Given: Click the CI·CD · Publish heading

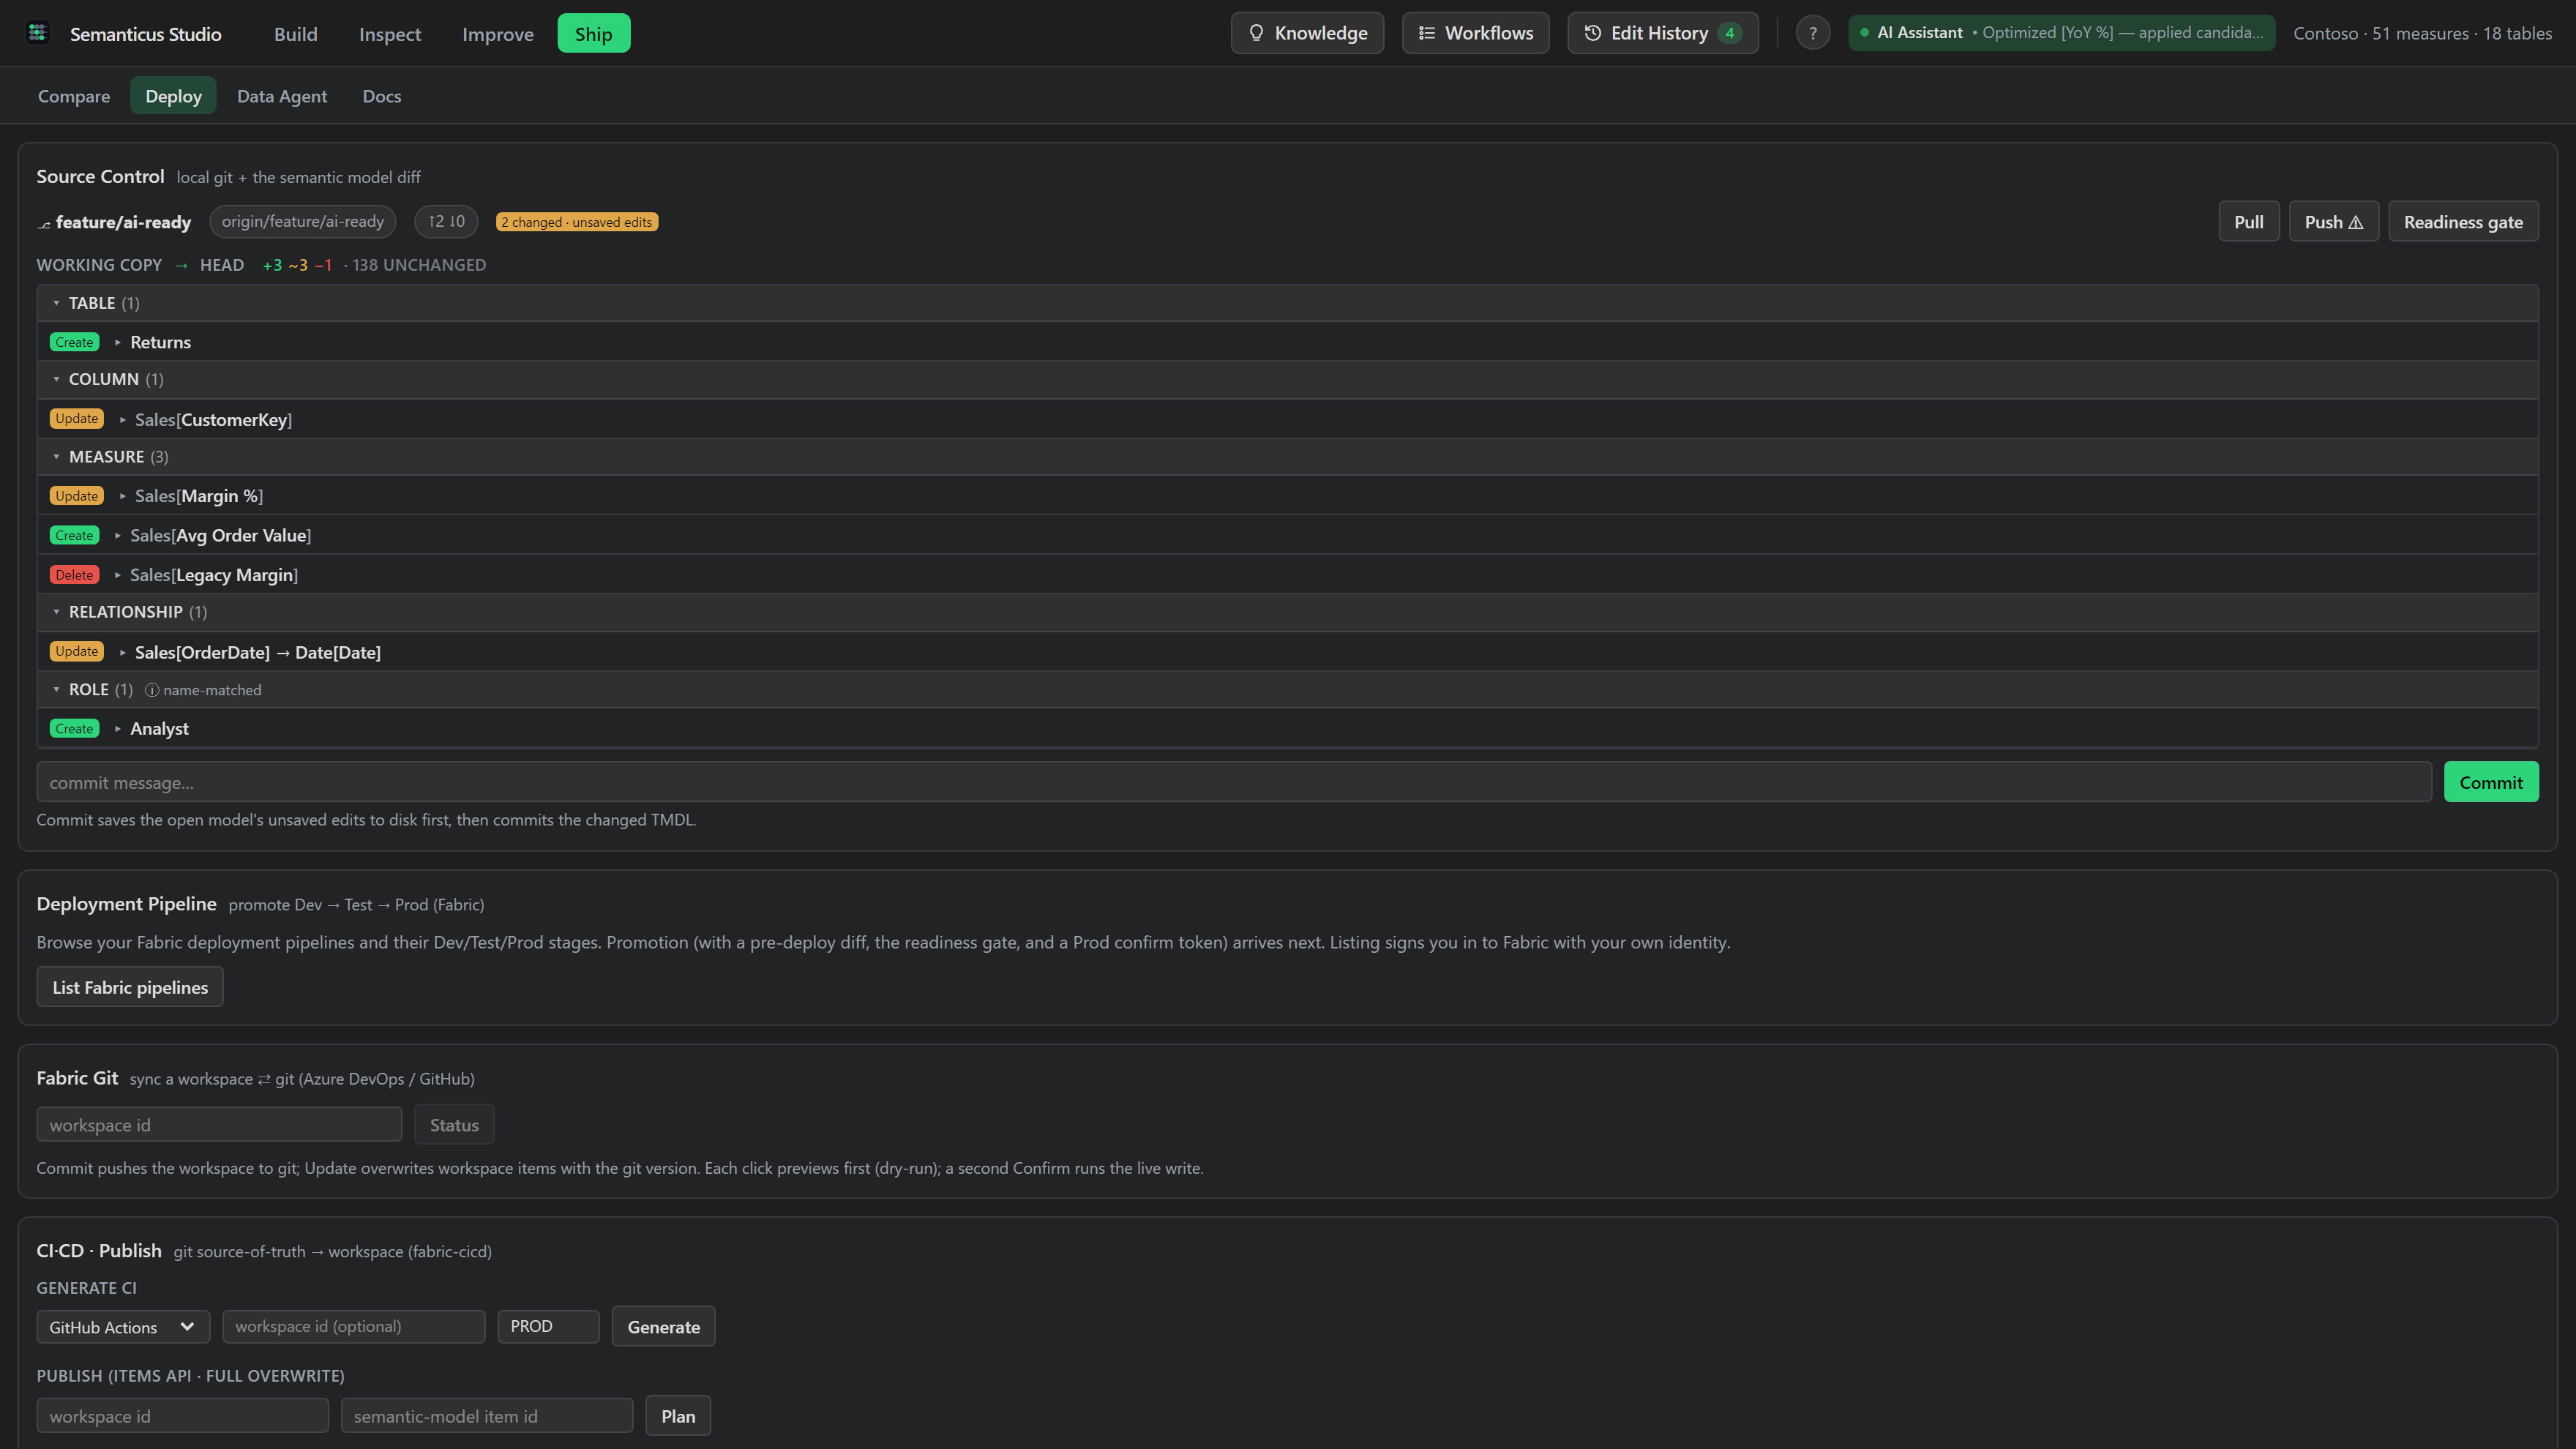Looking at the screenshot, I should tap(99, 1251).
